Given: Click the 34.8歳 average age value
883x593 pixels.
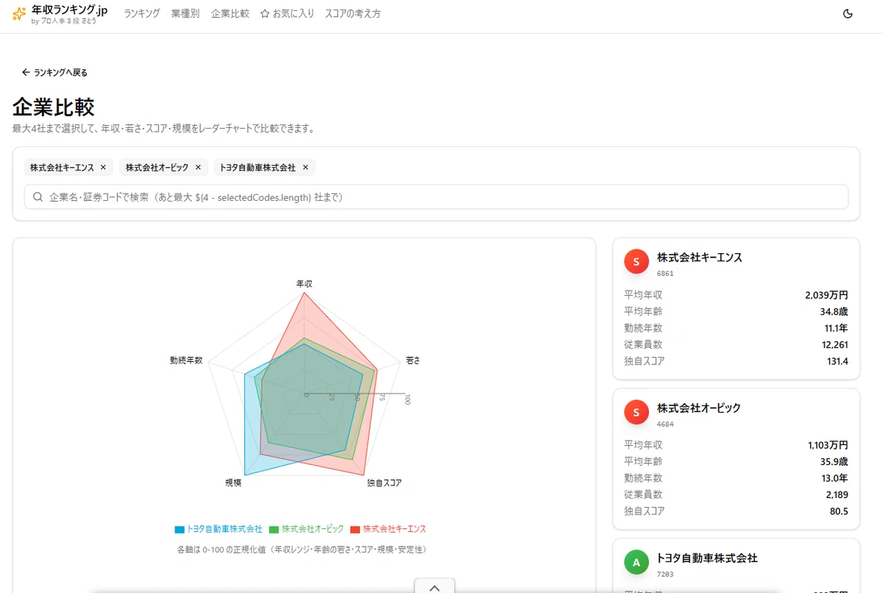Looking at the screenshot, I should (834, 311).
